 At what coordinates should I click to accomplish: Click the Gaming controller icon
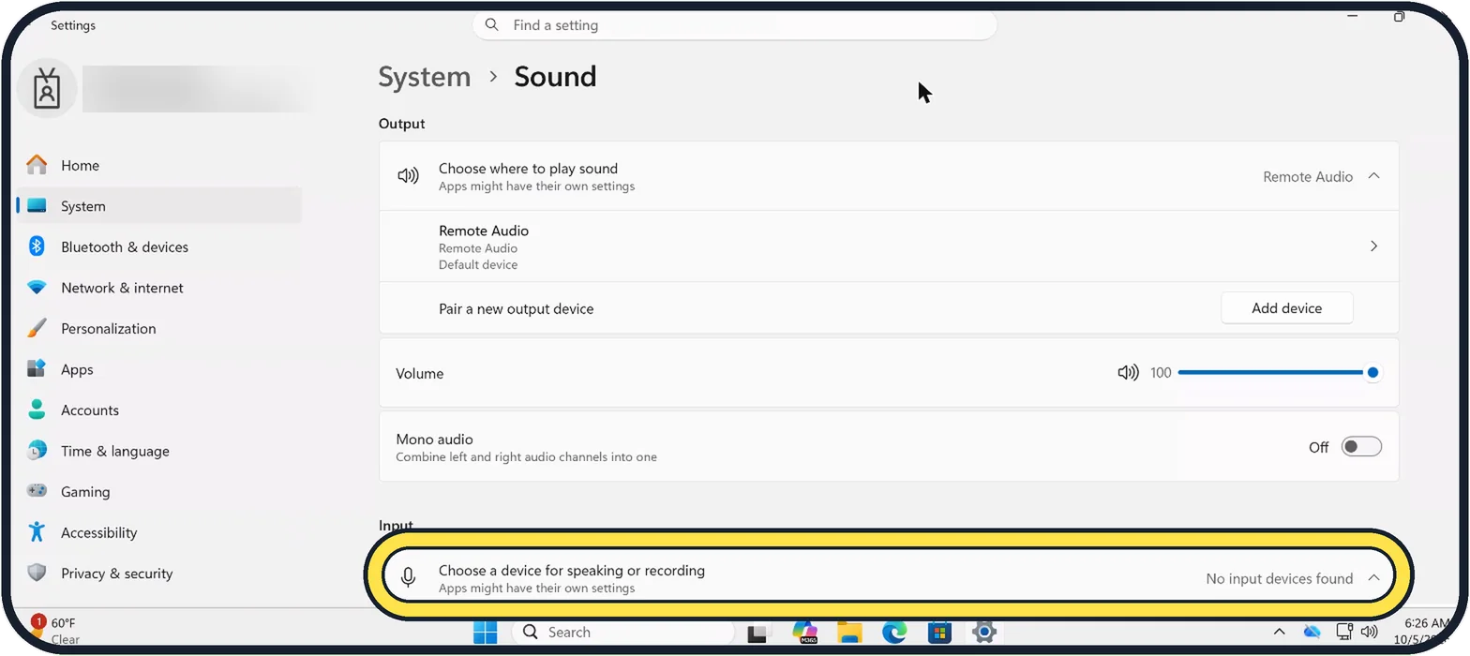tap(37, 491)
